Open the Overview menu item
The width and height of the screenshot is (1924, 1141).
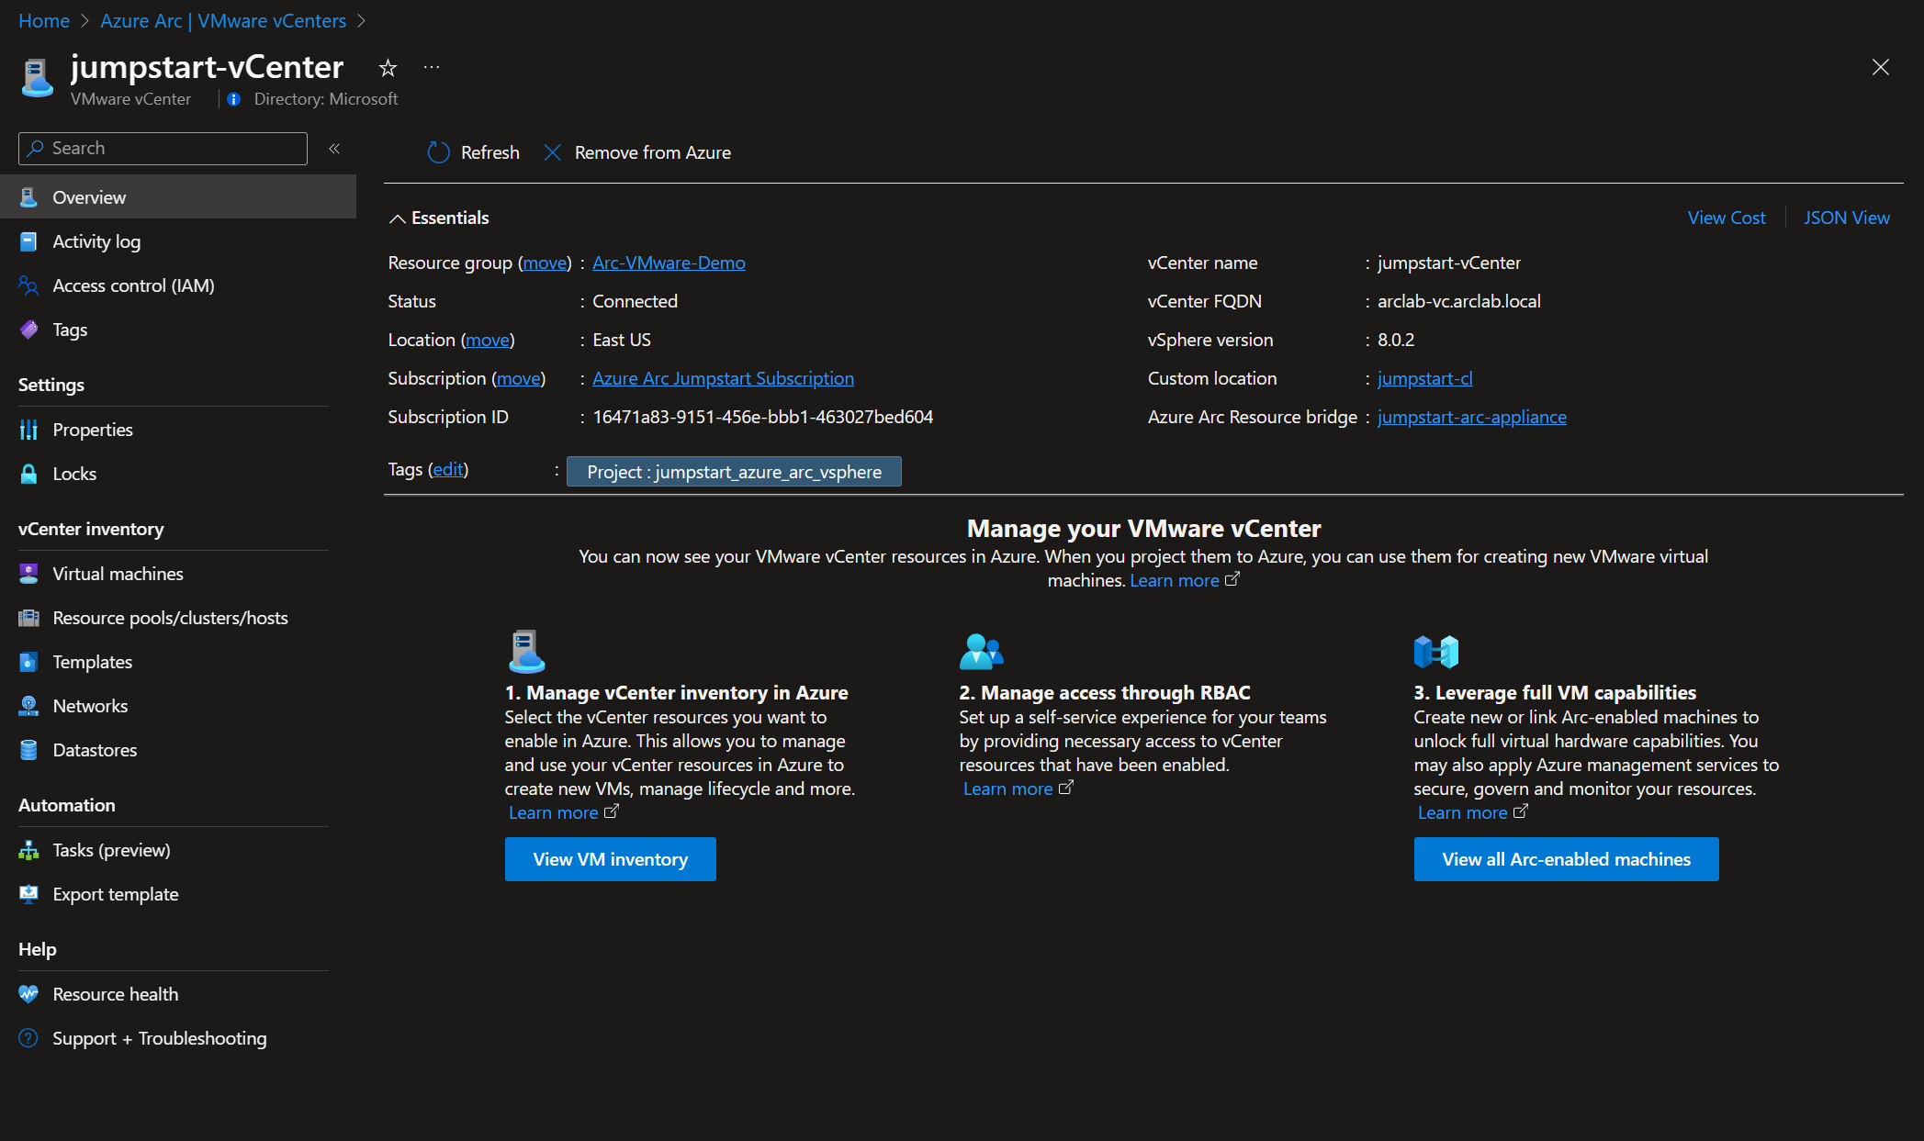(178, 197)
